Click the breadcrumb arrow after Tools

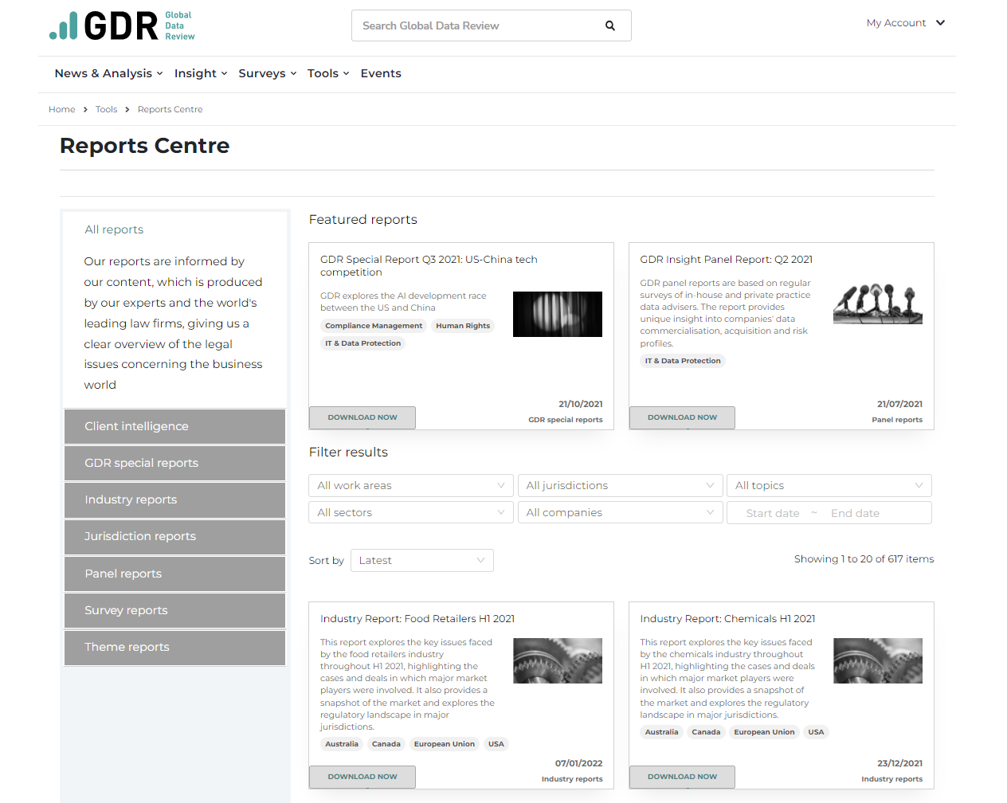tap(127, 110)
